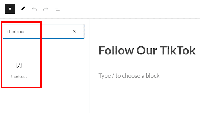This screenshot has width=200, height=113.
Task: Select the word TikTok in the title
Action: coord(177,50)
